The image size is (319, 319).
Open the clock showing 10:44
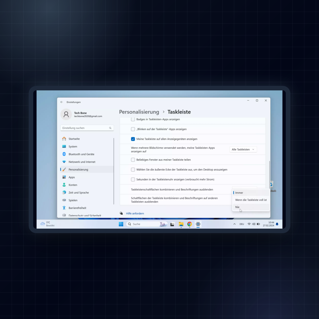(x=268, y=224)
